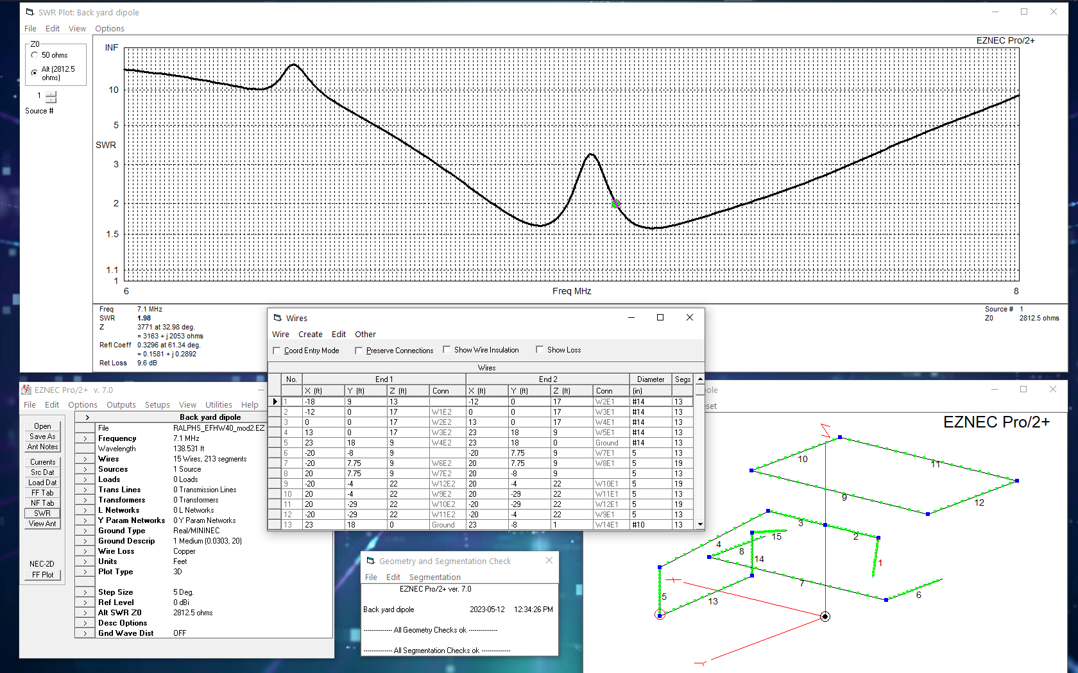This screenshot has width=1078, height=673.
Task: Open Options menu in SWR Plot window
Action: pyautogui.click(x=110, y=28)
